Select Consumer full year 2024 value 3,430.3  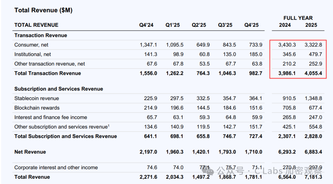287,45
